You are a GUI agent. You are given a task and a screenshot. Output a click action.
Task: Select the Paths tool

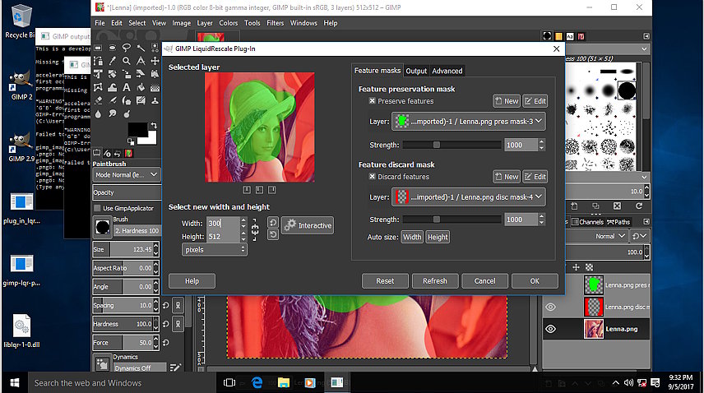98,61
